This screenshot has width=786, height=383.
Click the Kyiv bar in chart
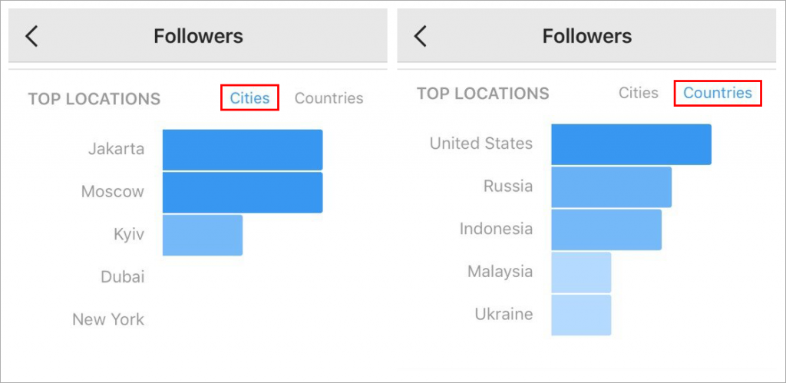point(203,235)
